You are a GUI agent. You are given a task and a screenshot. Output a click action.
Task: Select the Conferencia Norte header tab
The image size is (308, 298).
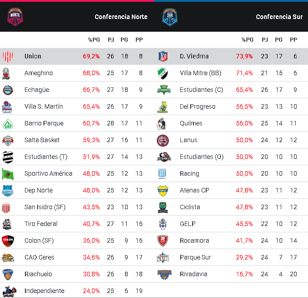coord(121,17)
